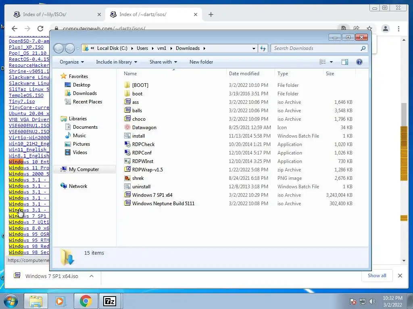The image size is (413, 309).
Task: Expand the Local Disk (C:) breadcrumb arrow
Action: tap(132, 48)
